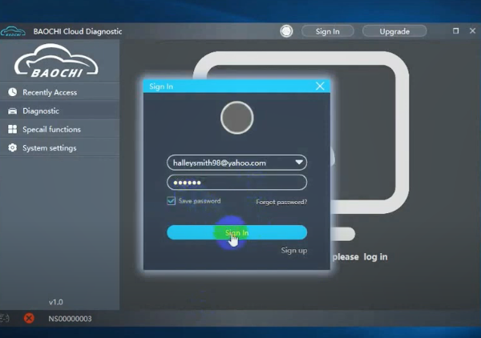Screen dimensions: 481x338
Task: Click the large BAOCHI cloud logo in sidebar
Action: [x=56, y=61]
